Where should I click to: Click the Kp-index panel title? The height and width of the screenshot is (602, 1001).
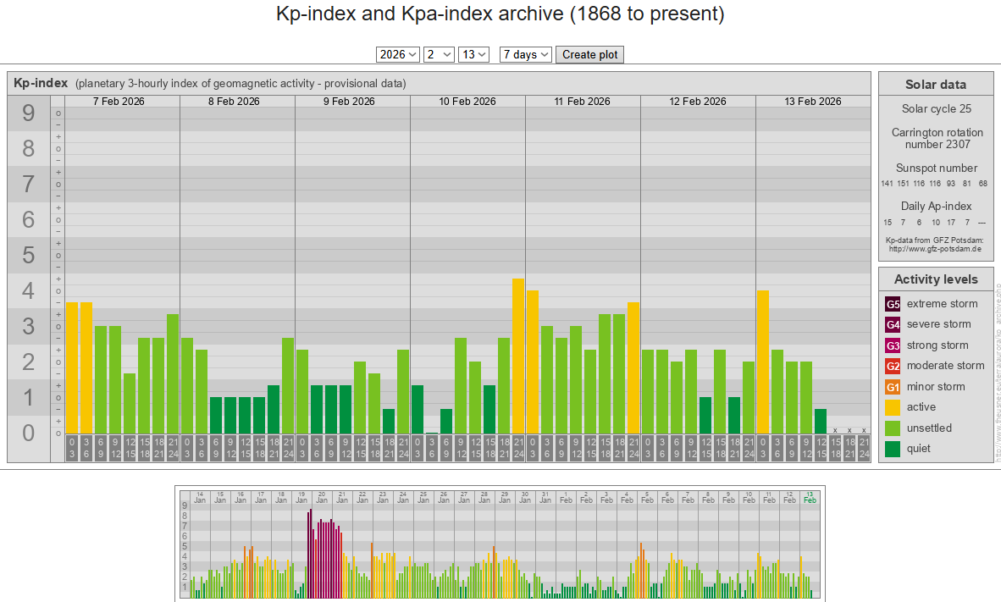tap(41, 83)
